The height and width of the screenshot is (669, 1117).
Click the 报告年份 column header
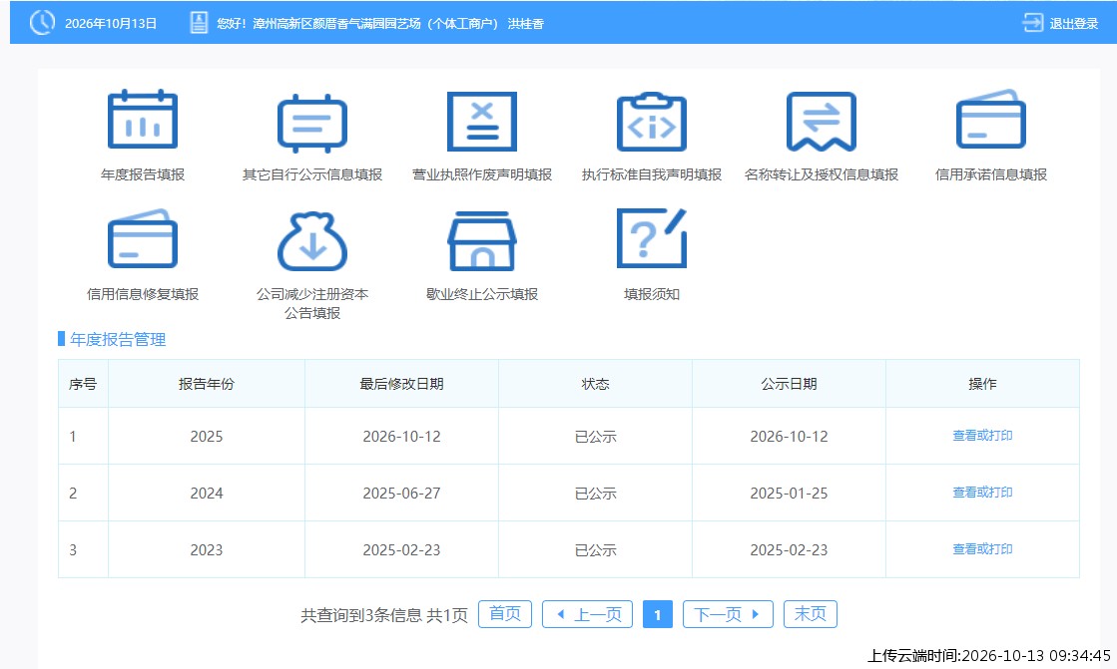(x=207, y=384)
